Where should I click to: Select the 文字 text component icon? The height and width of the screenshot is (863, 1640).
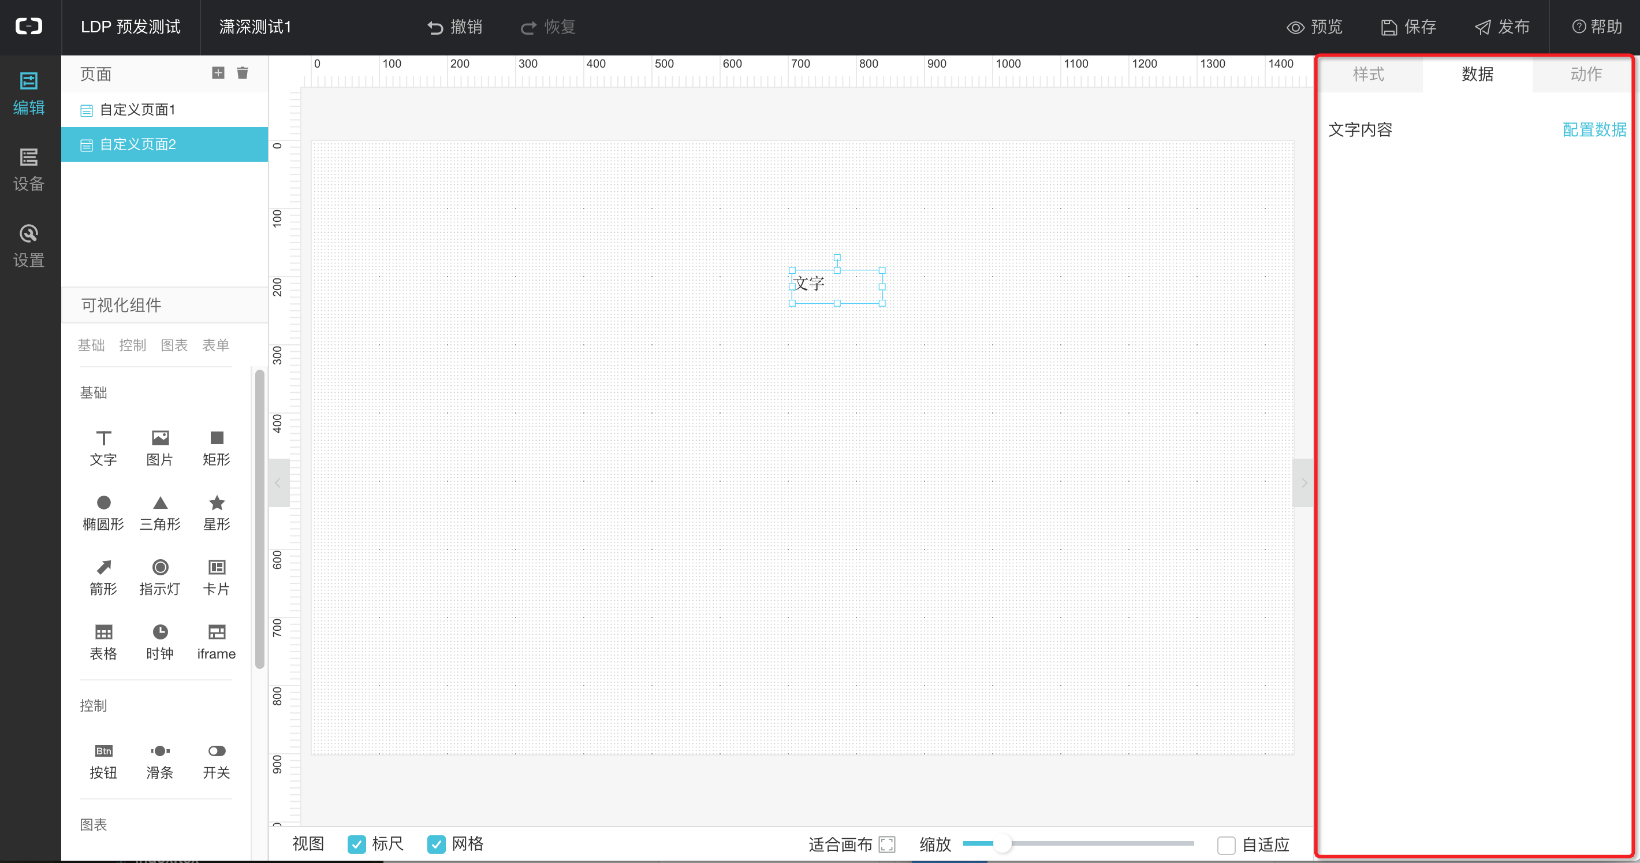tap(103, 438)
